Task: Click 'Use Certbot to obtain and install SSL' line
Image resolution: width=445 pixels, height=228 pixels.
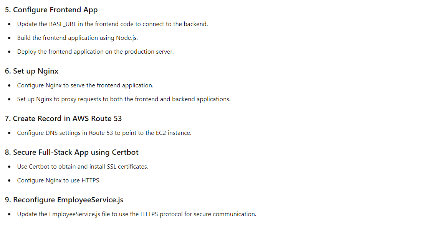Action: (83, 167)
